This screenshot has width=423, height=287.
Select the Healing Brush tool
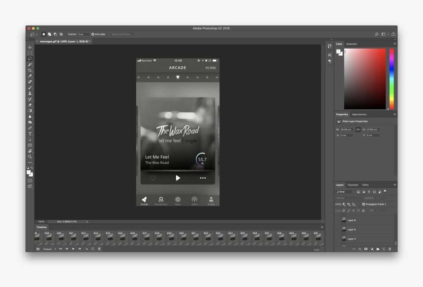tap(30, 82)
